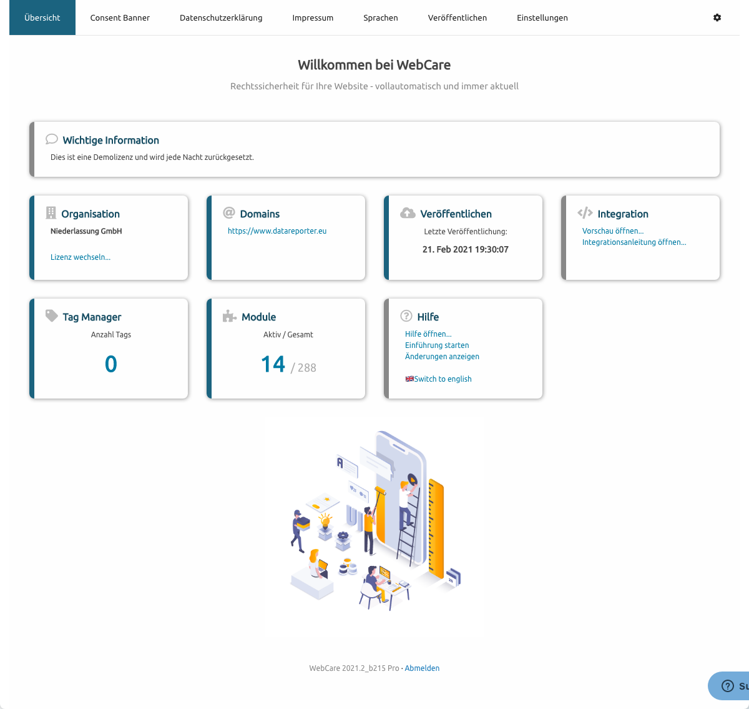Open the Datenschutzerklärung section

[221, 17]
